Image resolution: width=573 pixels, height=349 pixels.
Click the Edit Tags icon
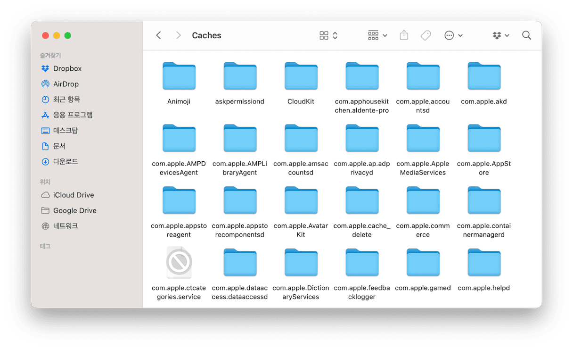tap(426, 35)
